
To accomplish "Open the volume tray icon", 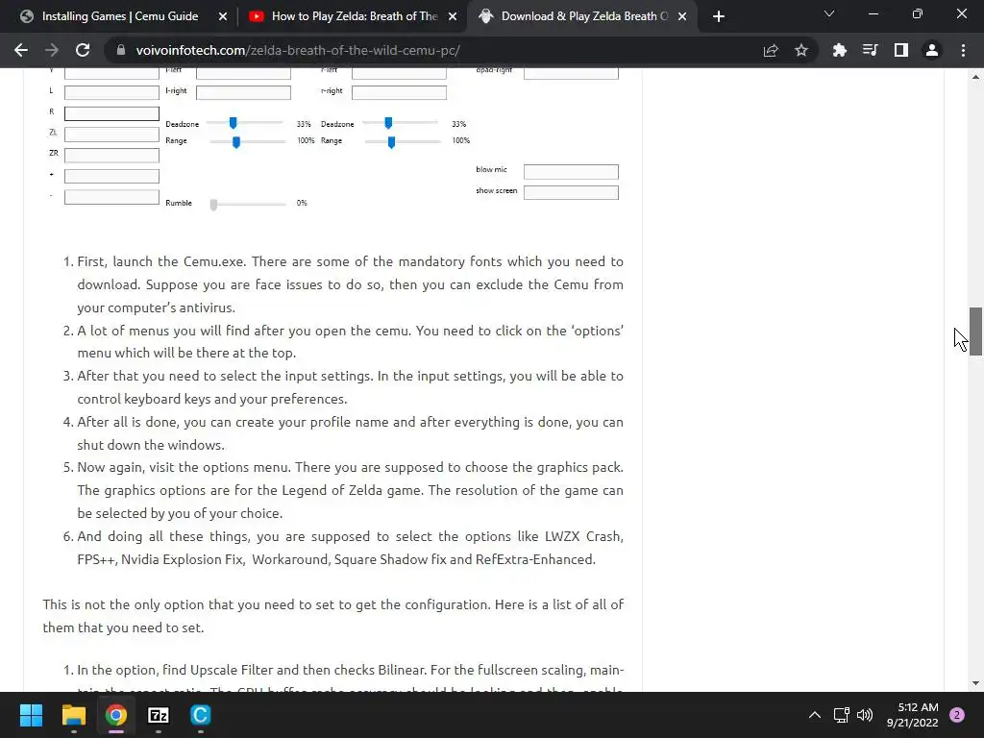I will 865,715.
